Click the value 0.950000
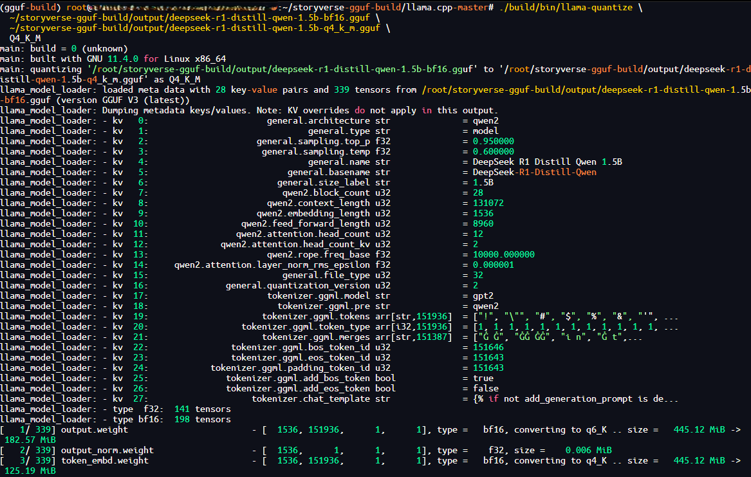The image size is (751, 477). [x=494, y=141]
